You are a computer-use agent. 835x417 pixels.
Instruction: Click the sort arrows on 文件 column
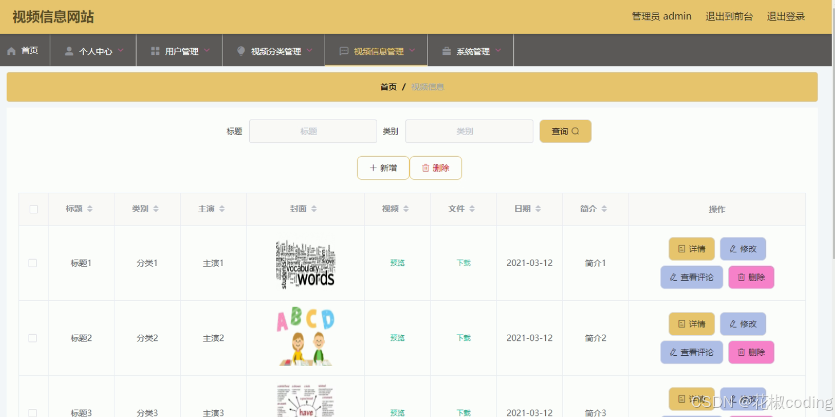pos(472,209)
